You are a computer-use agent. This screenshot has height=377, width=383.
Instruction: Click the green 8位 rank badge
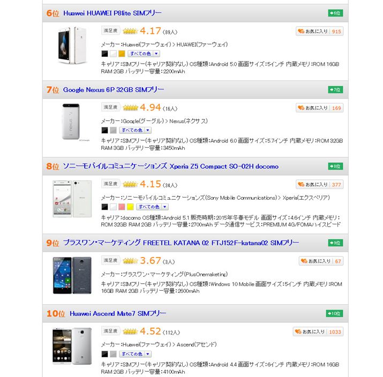tap(335, 167)
